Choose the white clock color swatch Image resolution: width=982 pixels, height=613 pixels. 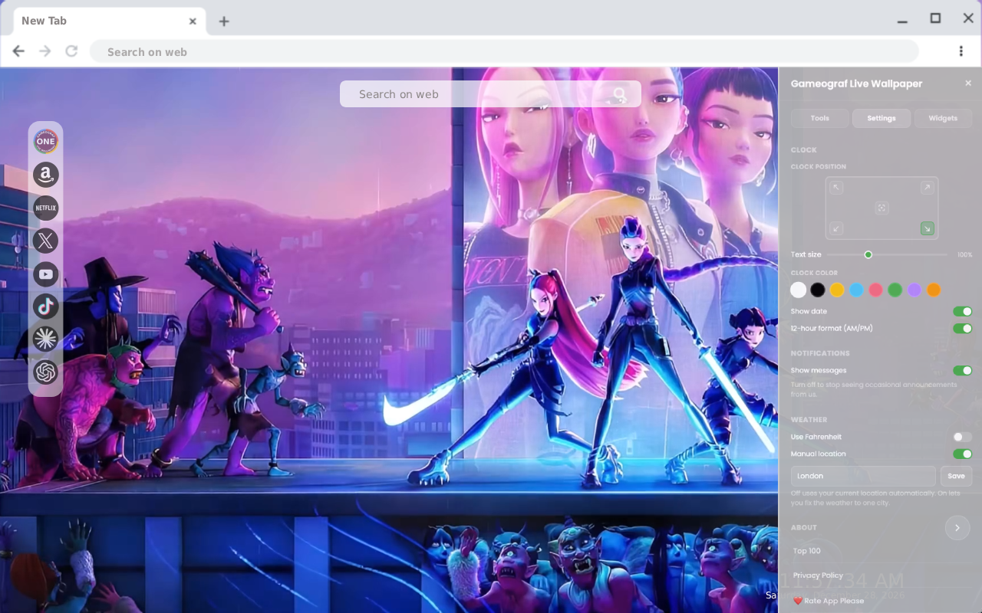pyautogui.click(x=799, y=290)
